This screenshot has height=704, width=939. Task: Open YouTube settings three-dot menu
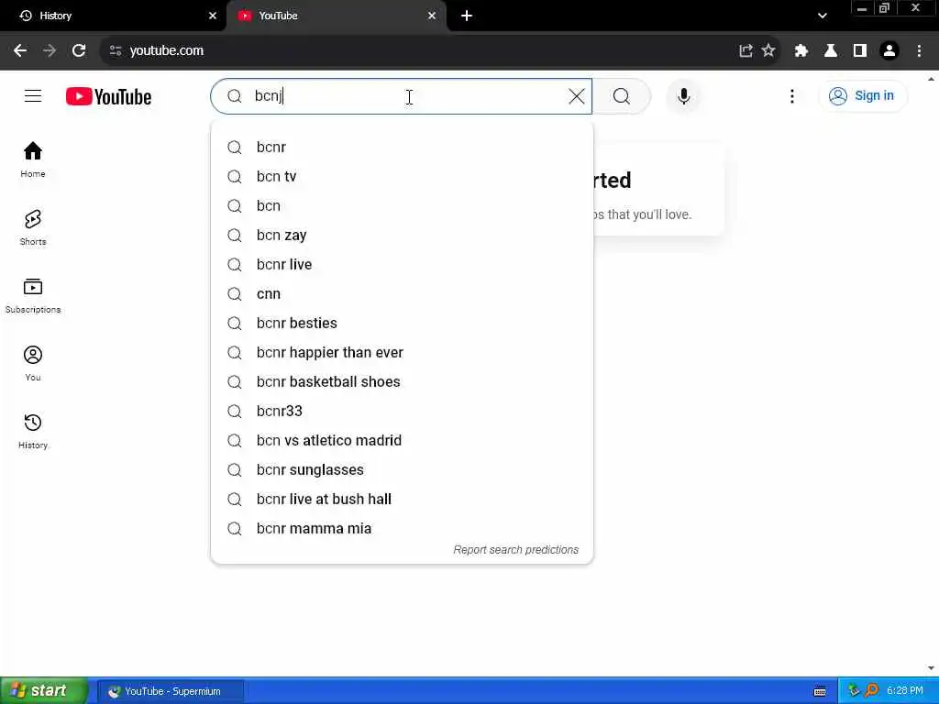tap(791, 95)
